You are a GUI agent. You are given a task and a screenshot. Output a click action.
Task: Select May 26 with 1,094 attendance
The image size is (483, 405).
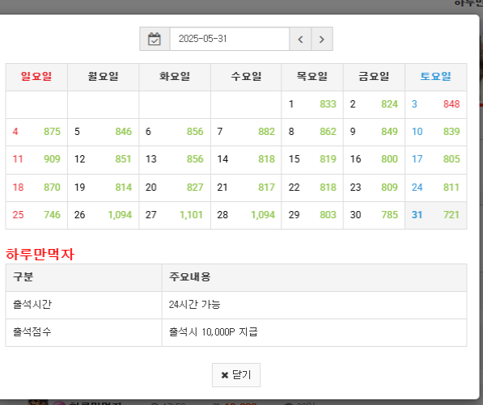(104, 215)
